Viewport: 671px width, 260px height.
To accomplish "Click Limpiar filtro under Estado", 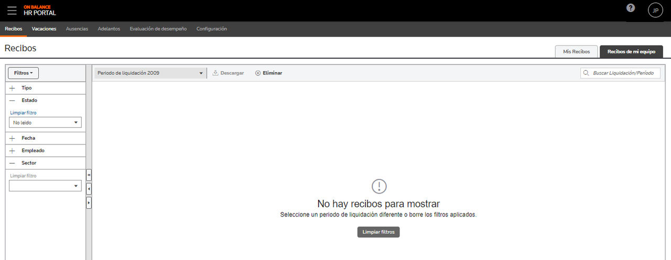I will [24, 112].
